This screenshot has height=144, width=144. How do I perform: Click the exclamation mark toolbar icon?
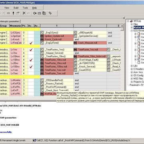tap(13, 13)
